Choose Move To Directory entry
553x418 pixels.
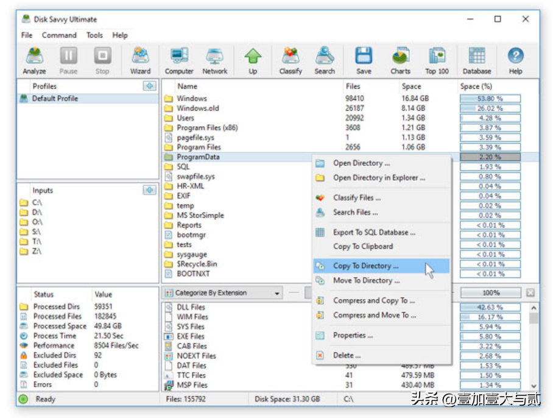(x=382, y=280)
